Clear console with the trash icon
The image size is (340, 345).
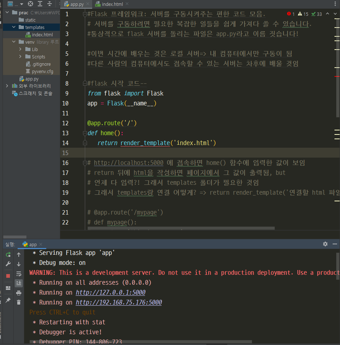[19, 302]
